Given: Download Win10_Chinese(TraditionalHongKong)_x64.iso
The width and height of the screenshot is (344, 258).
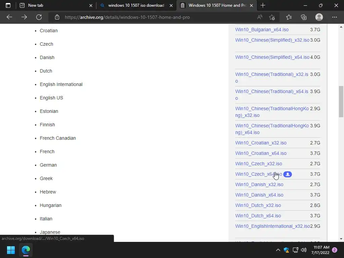Looking at the screenshot, I should point(272,129).
